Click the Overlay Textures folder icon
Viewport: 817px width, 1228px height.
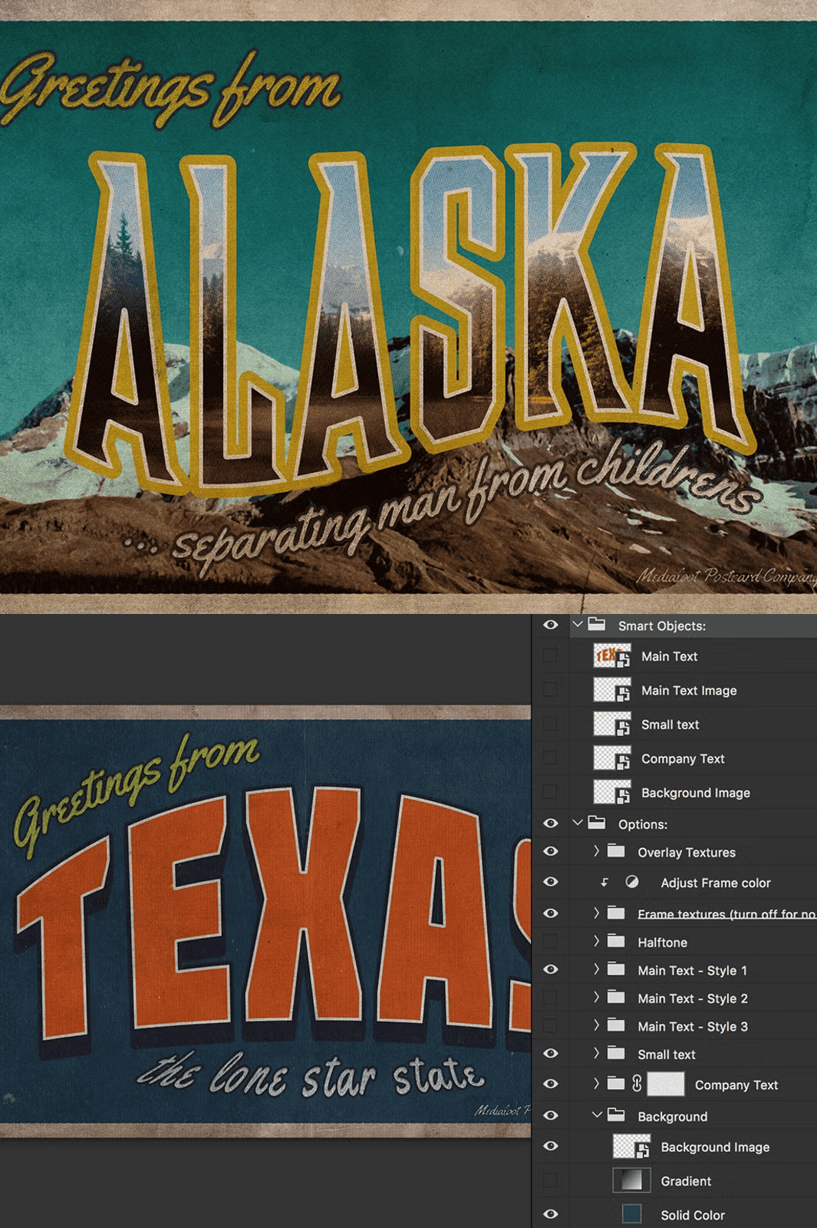(615, 851)
